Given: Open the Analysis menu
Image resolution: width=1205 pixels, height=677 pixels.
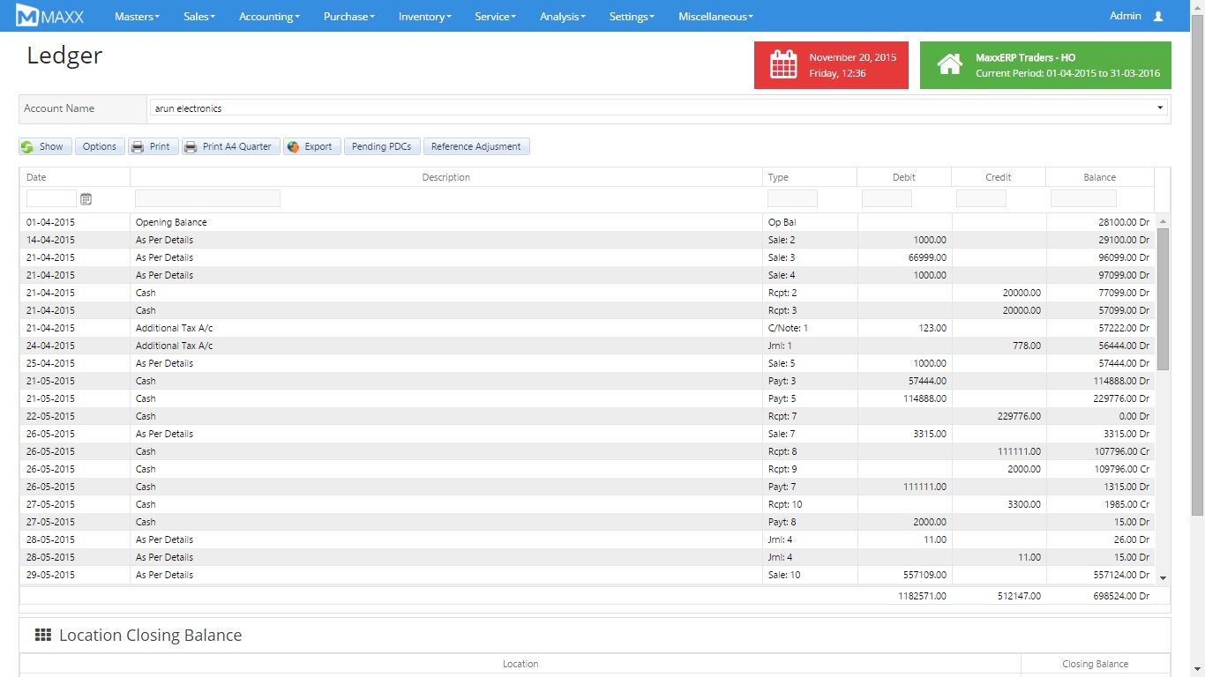Looking at the screenshot, I should coord(562,17).
